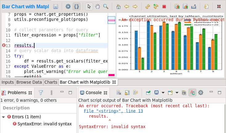Clear the console with the clear icon
The image size is (226, 133).
click(119, 93)
